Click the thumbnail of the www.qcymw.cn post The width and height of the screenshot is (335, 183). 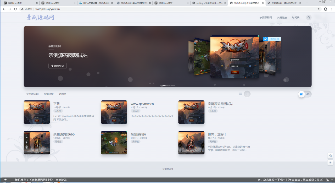point(114,112)
